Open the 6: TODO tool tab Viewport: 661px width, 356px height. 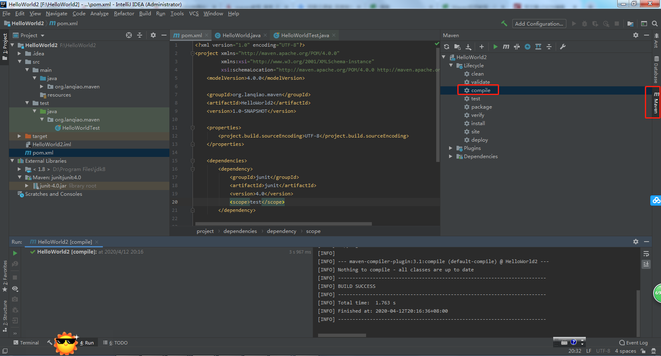(x=115, y=343)
